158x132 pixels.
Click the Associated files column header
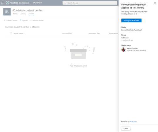click(94, 33)
